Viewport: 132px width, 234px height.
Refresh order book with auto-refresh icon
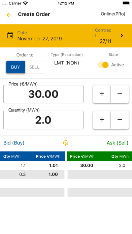pyautogui.click(x=66, y=143)
